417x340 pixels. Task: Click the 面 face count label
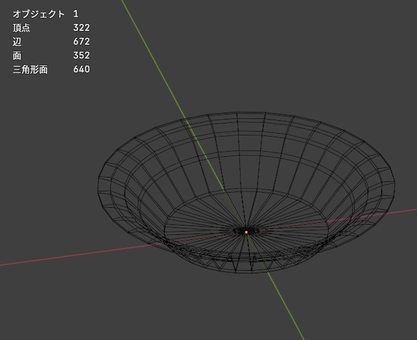point(17,55)
